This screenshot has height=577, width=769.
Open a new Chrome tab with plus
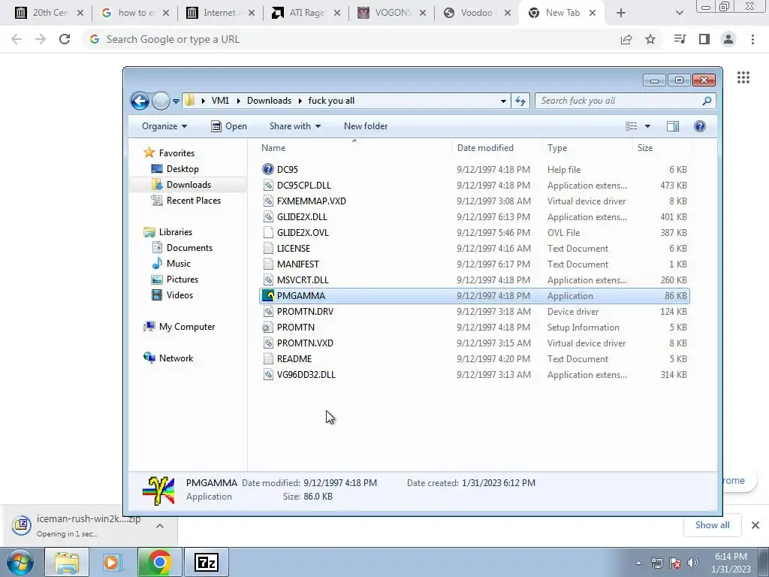(x=621, y=13)
